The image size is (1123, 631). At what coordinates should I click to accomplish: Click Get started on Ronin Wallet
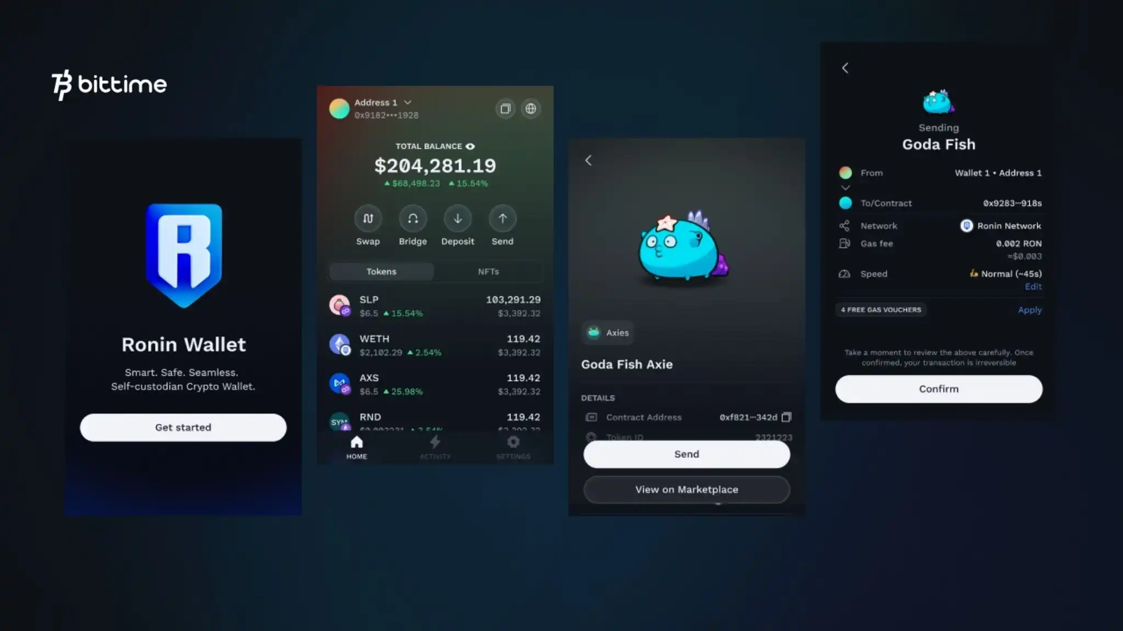coord(183,427)
